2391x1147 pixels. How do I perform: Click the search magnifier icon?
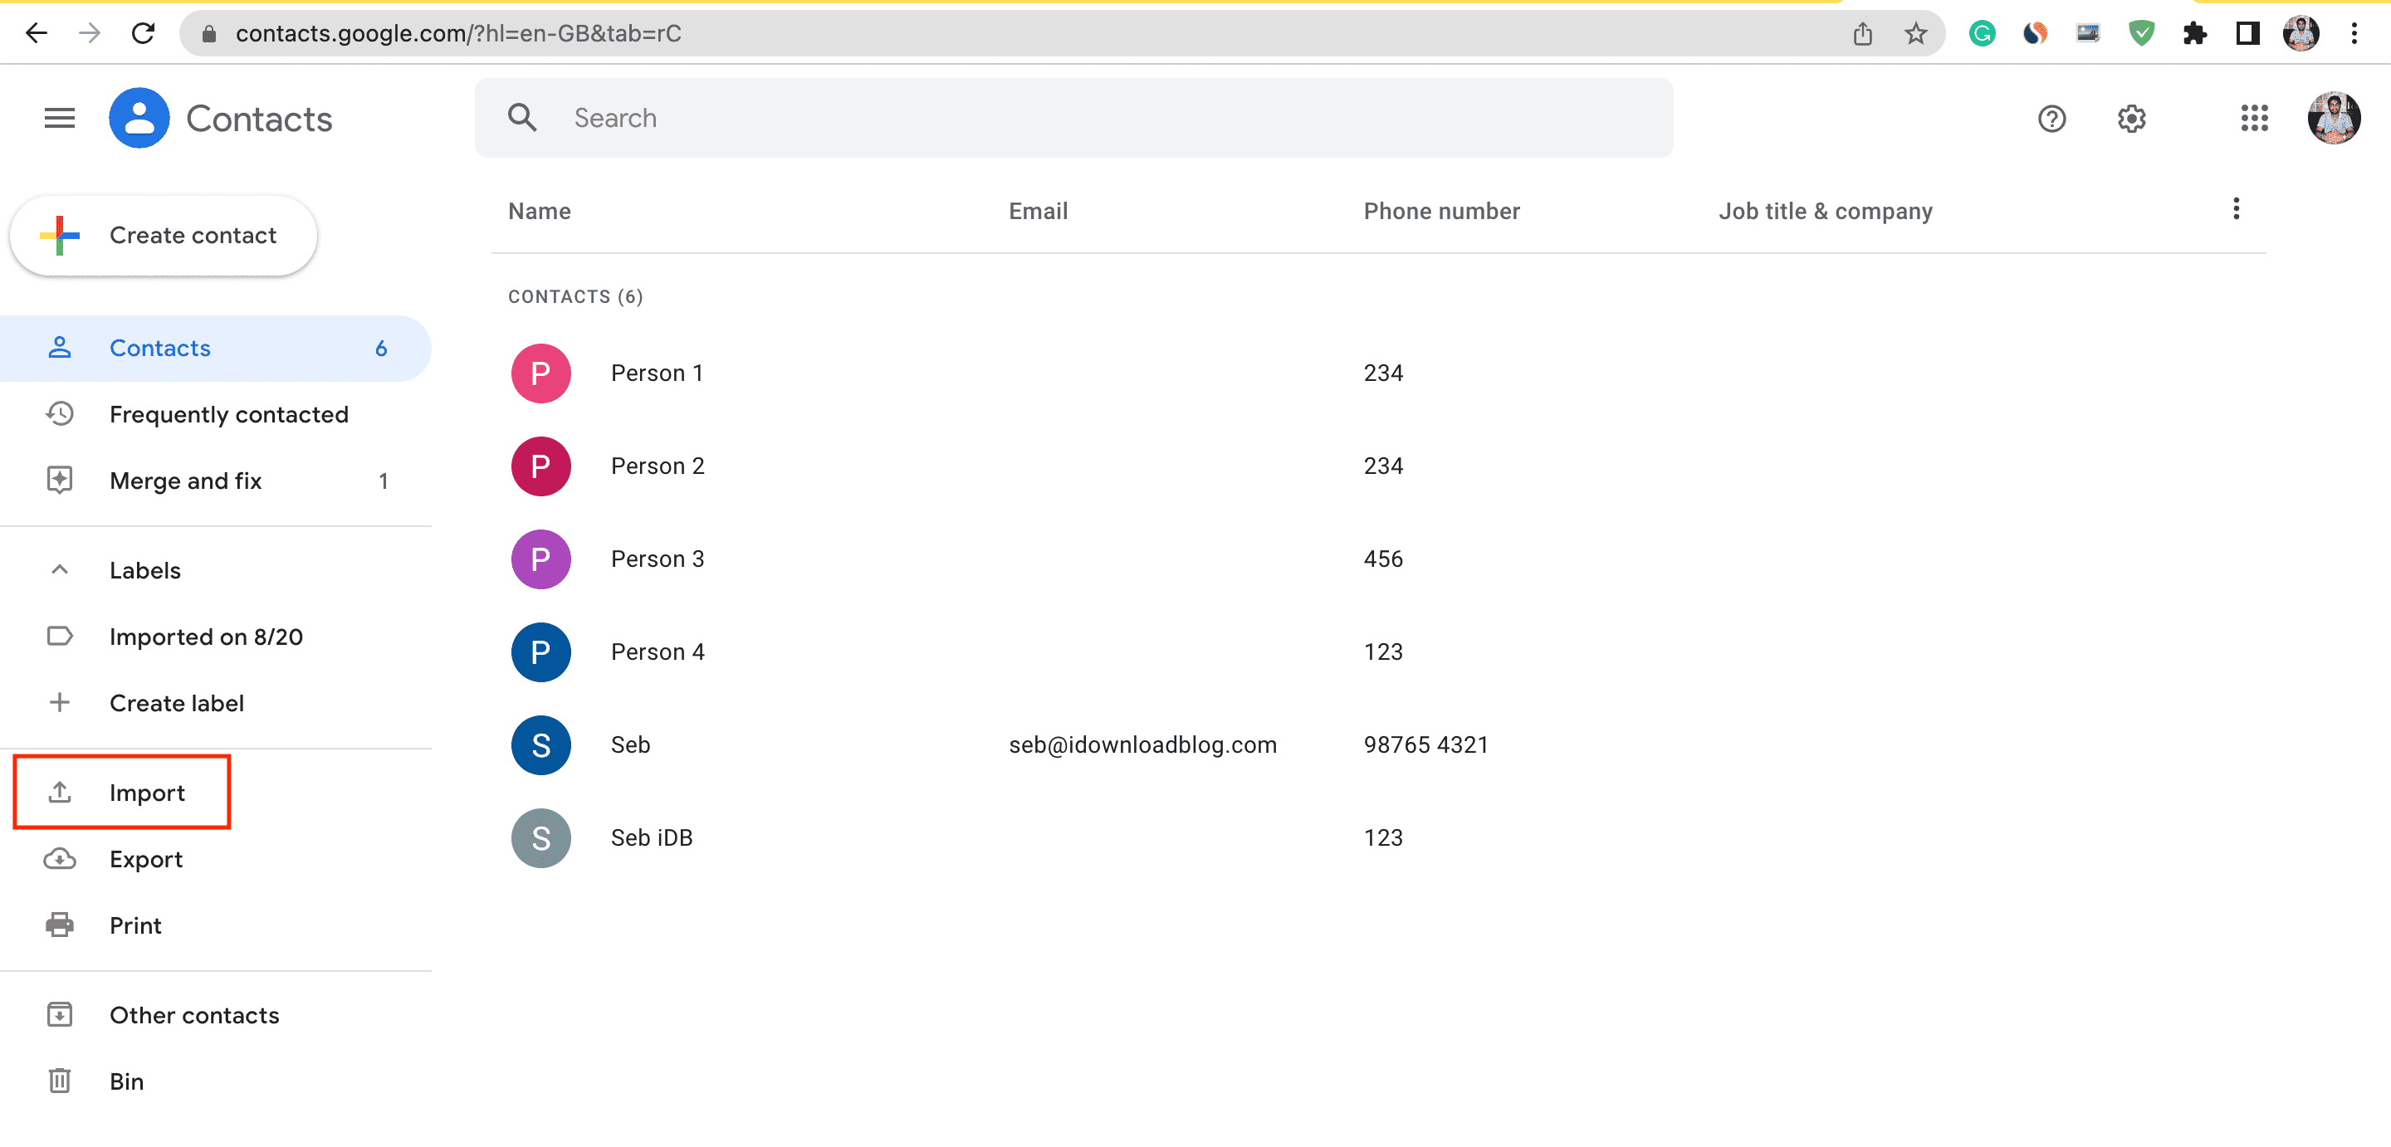coord(522,117)
